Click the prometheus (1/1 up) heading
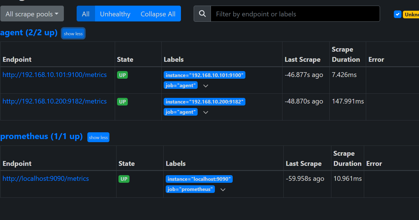This screenshot has width=419, height=220. (x=42, y=137)
